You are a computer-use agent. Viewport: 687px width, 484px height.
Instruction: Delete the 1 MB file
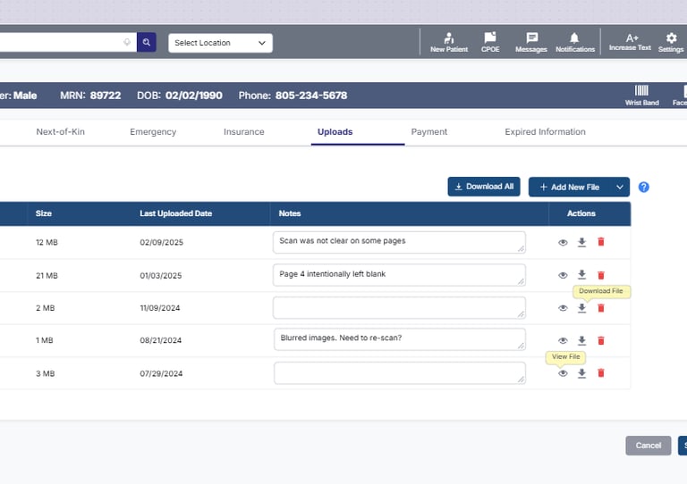tap(601, 340)
